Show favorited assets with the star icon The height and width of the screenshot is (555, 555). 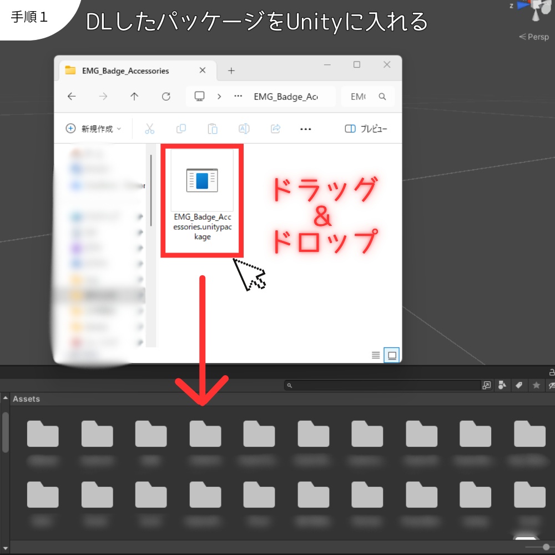point(536,385)
